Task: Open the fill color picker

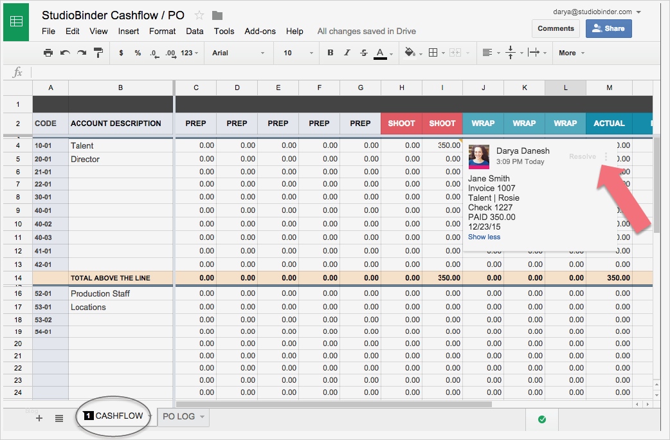Action: [x=410, y=53]
